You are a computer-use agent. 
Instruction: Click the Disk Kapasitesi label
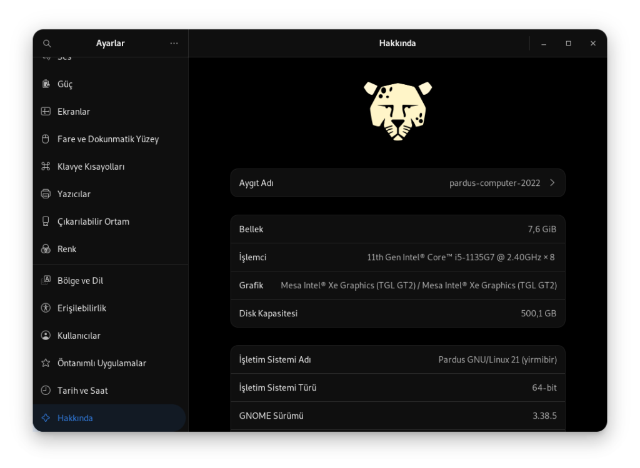268,313
